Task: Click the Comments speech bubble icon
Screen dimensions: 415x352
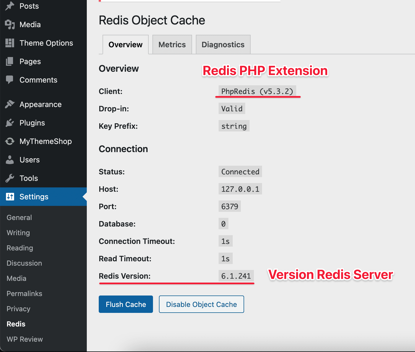Action: coord(10,80)
